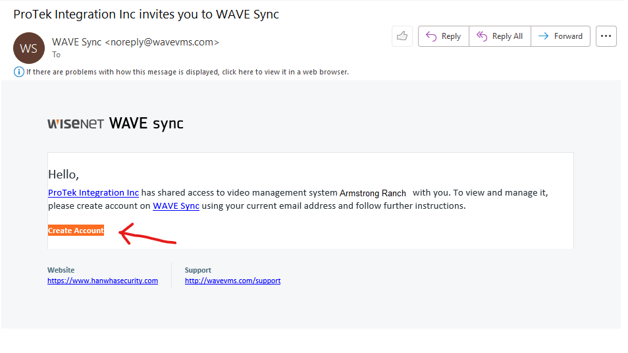Reply to the WAVE Sync email

tap(444, 36)
